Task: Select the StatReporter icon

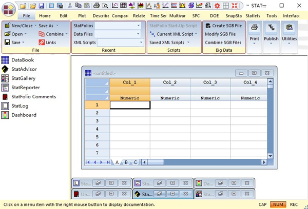Action: click(5, 88)
